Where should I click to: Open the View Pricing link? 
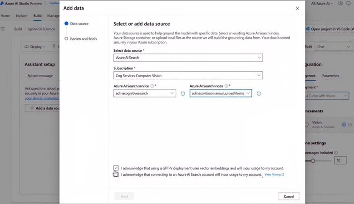pos(274,175)
